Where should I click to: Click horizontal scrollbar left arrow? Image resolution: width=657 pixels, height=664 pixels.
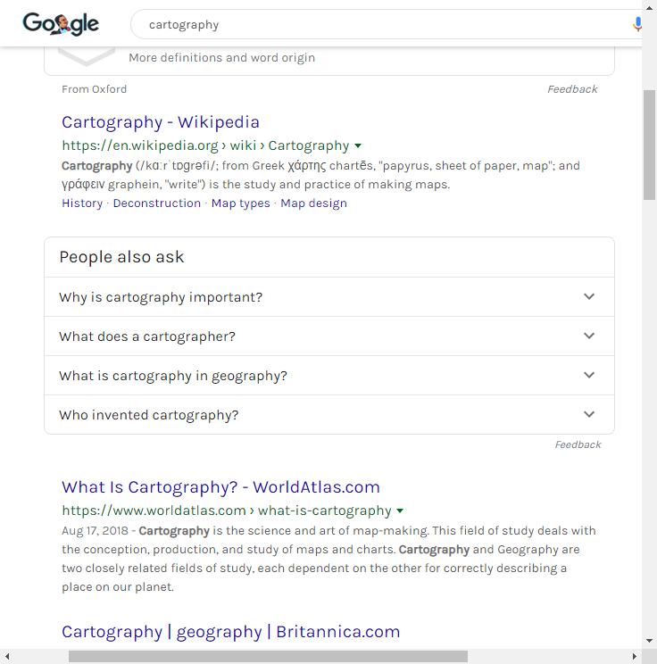pos(7,656)
